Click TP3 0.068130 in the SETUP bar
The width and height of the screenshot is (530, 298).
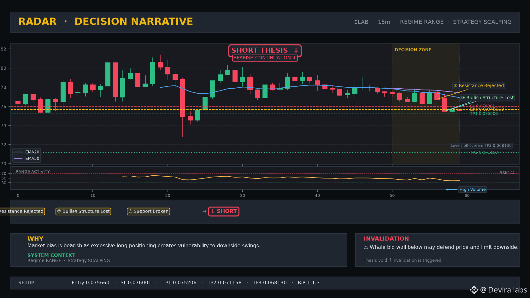(270, 283)
